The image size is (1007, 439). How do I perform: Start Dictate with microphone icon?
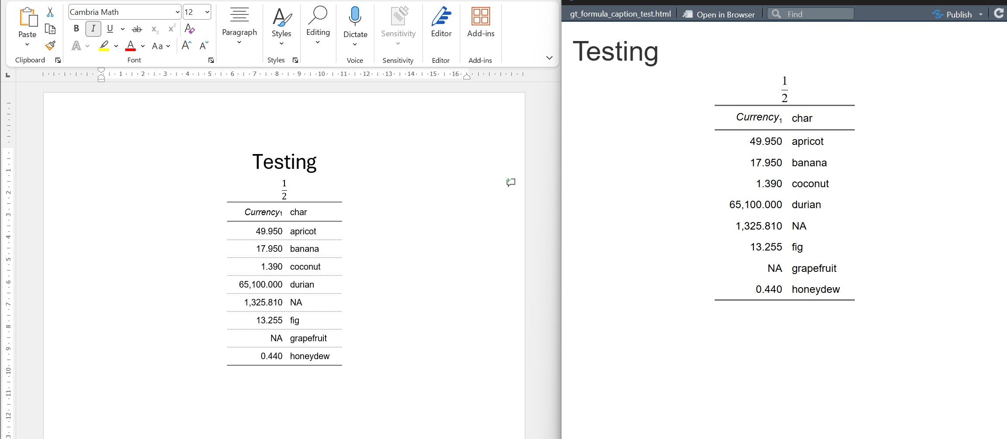tap(355, 17)
